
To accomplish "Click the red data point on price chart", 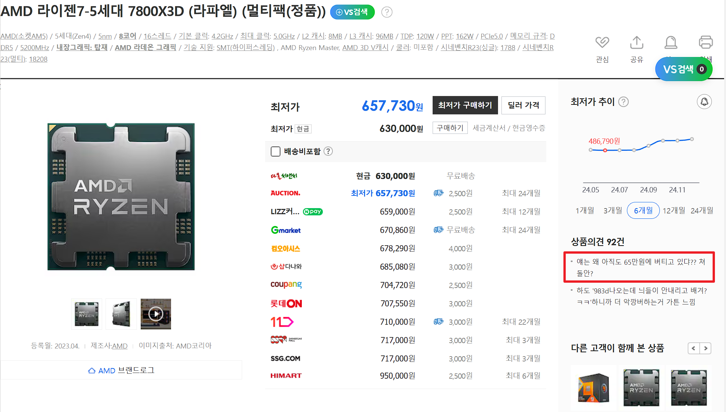I will [605, 150].
